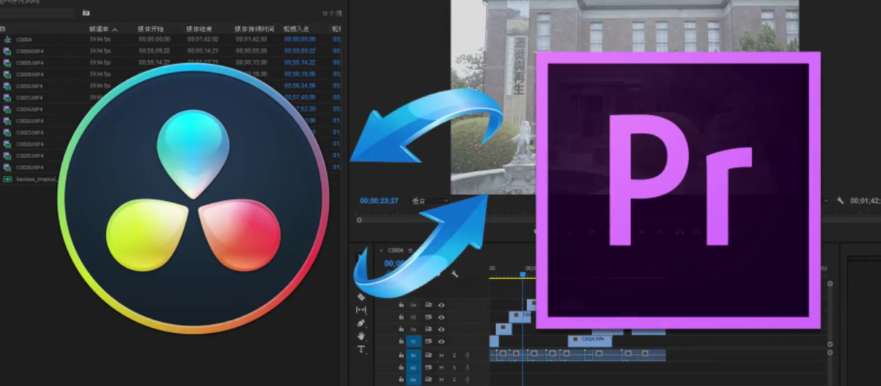Image resolution: width=881 pixels, height=386 pixels.
Task: Click the 00;00;23;27 playhead timecode
Action: (x=379, y=201)
